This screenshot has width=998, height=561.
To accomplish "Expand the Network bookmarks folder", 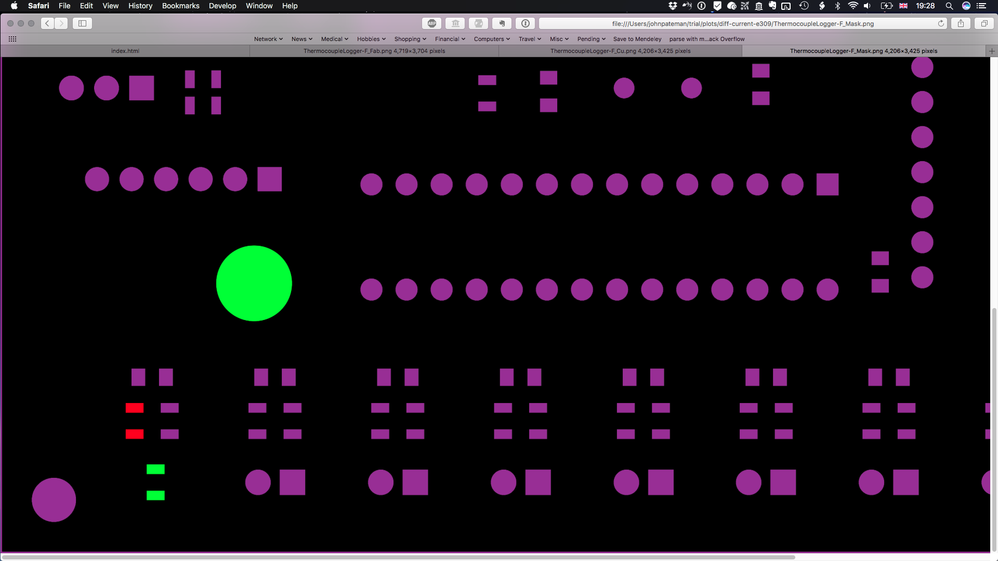I will coord(268,39).
